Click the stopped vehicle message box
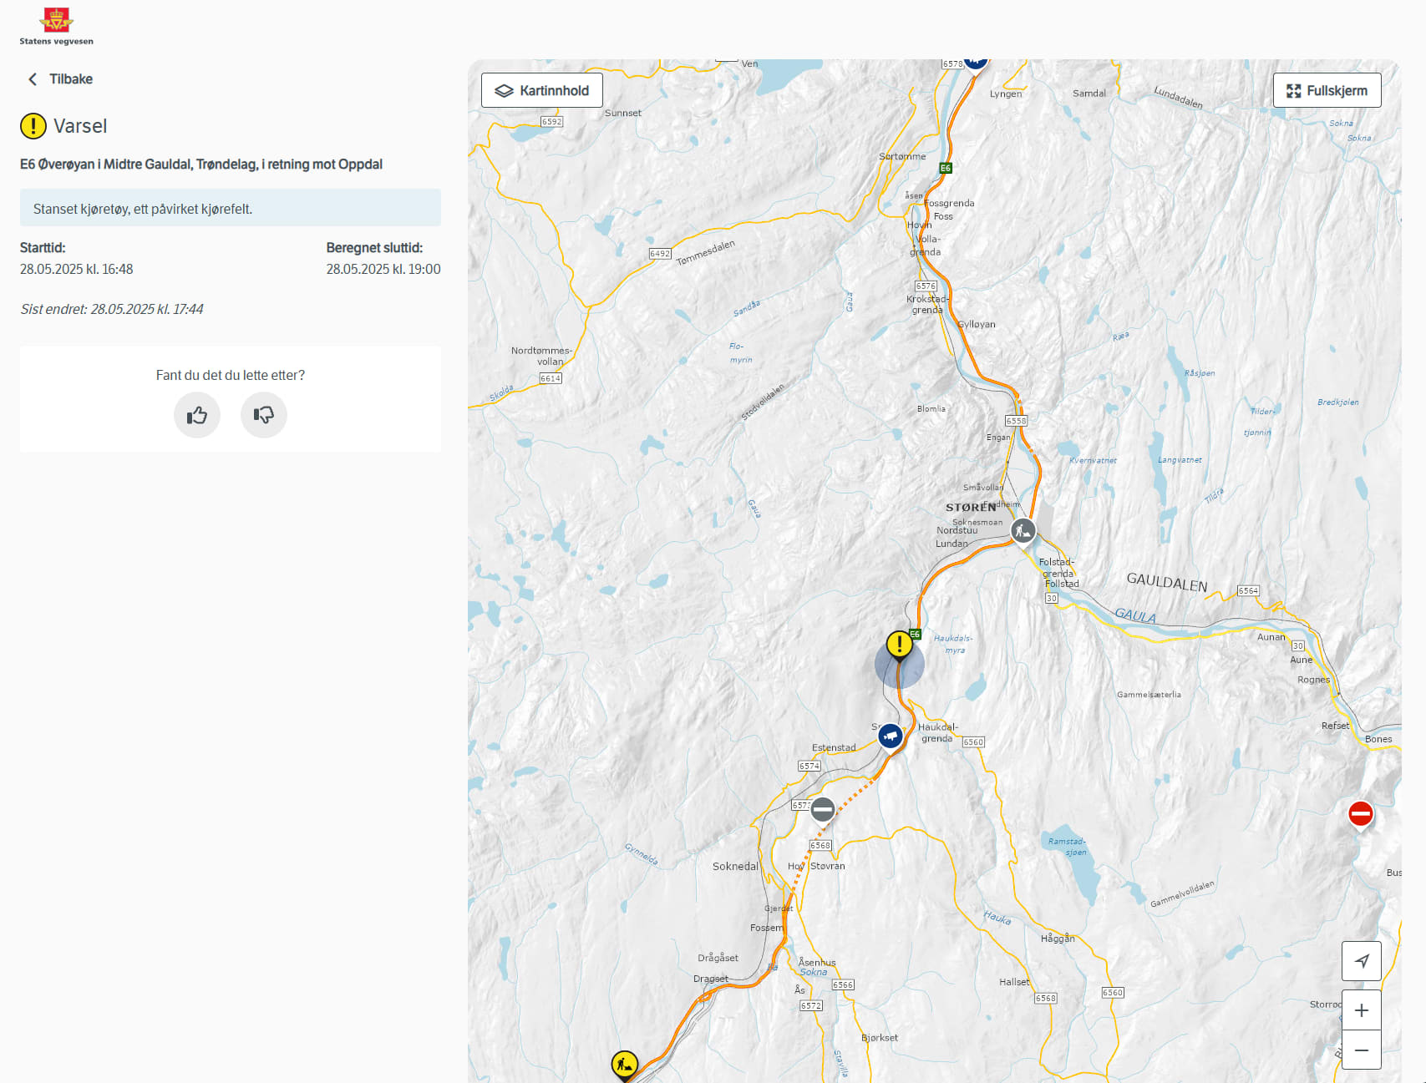 pos(231,208)
